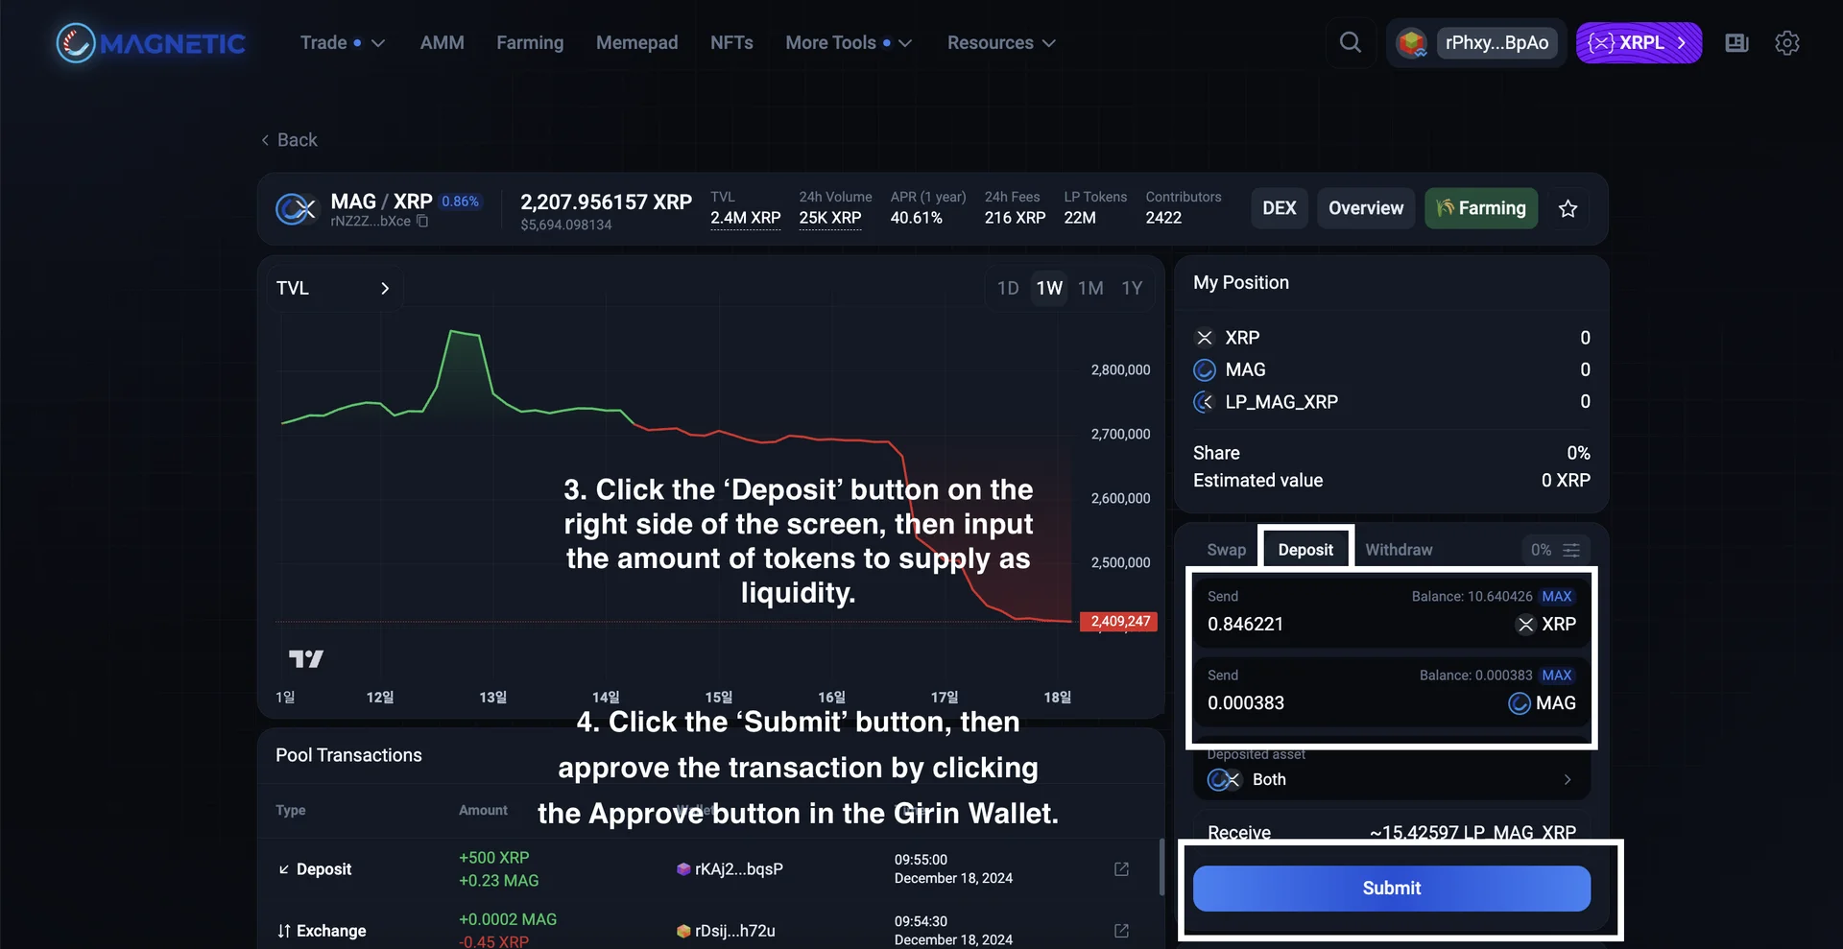Viewport: 1843px width, 949px height.
Task: Click the MAG/XRP pair icon
Action: point(296,208)
